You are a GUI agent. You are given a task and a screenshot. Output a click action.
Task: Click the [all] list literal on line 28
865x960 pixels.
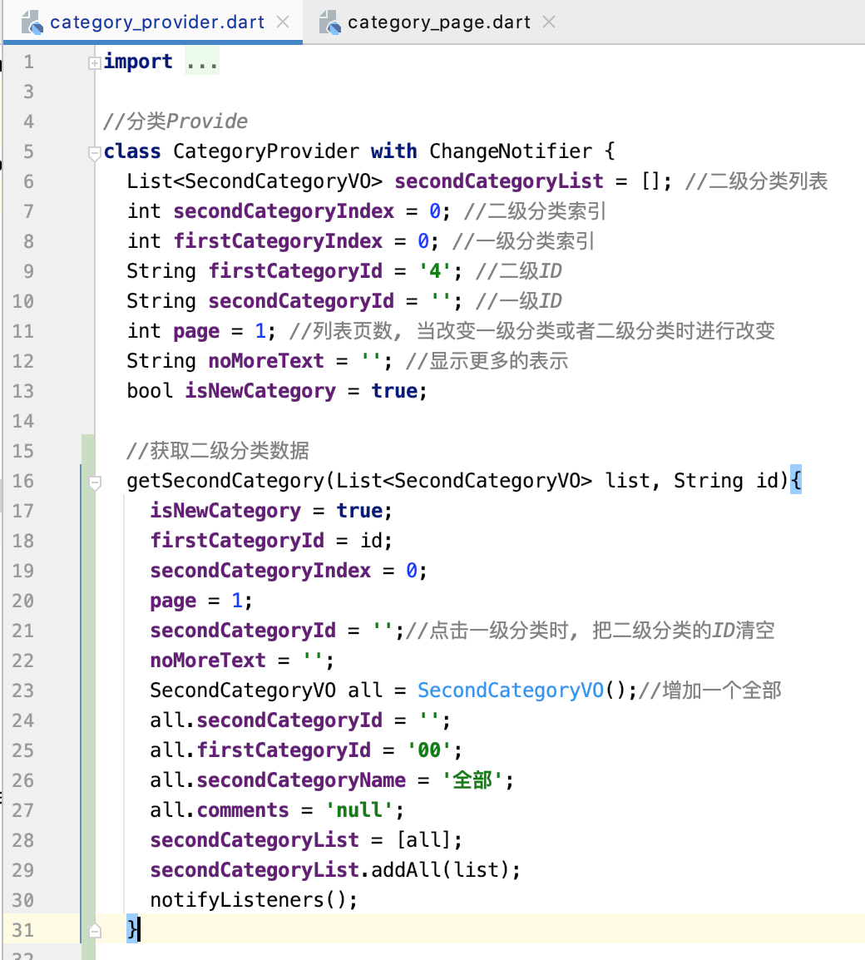point(423,840)
